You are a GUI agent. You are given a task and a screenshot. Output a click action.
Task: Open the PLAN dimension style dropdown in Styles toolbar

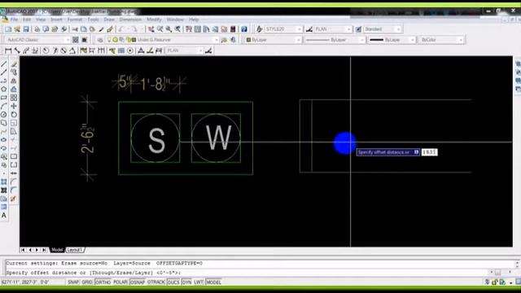click(x=333, y=29)
